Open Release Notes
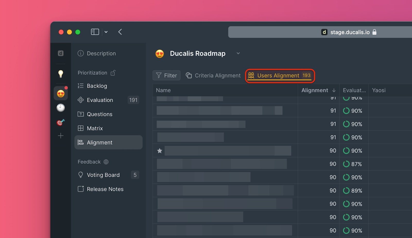This screenshot has width=412, height=238. 105,189
